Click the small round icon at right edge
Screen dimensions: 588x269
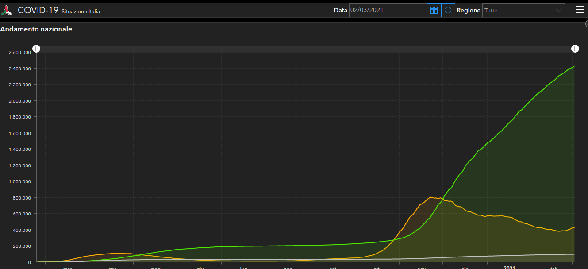(586, 24)
